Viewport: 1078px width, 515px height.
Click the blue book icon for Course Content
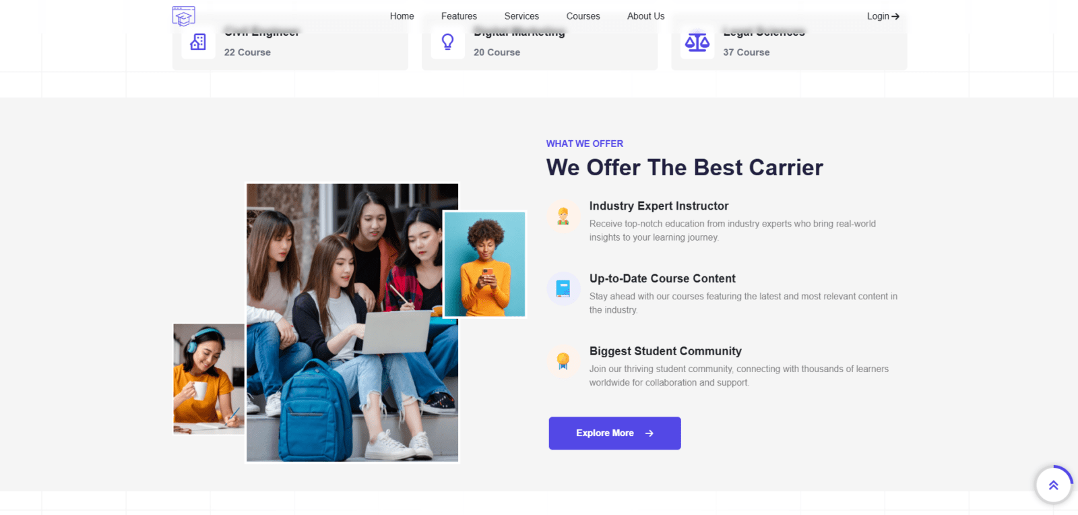click(x=563, y=289)
